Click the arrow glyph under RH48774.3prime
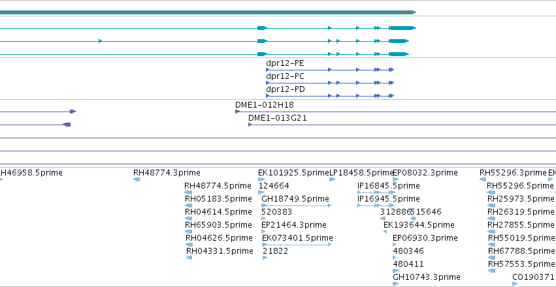This screenshot has height=287, width=556. 137,179
